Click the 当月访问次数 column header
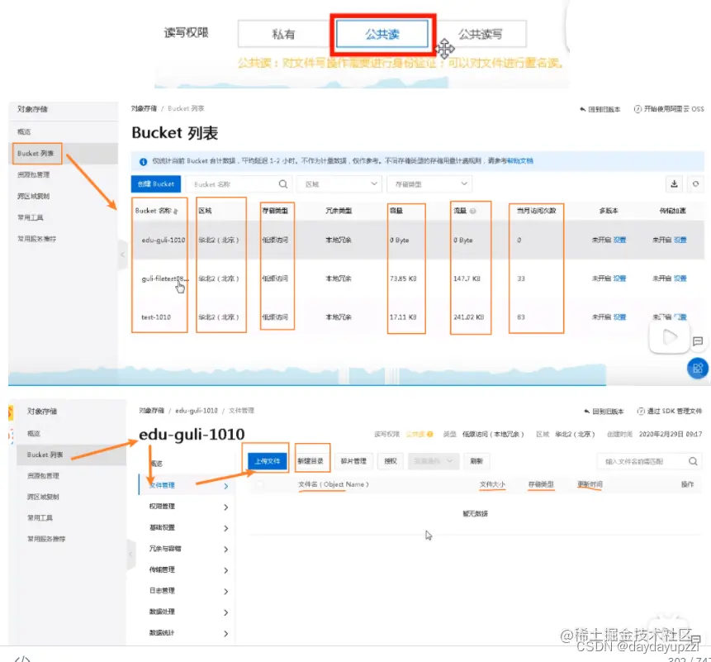711x662 pixels. click(x=537, y=211)
